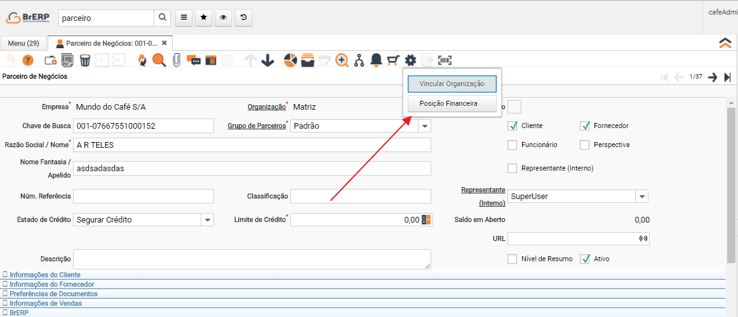Toggle the Ativo checkbox
Screen dimensions: 738x317
(585, 259)
